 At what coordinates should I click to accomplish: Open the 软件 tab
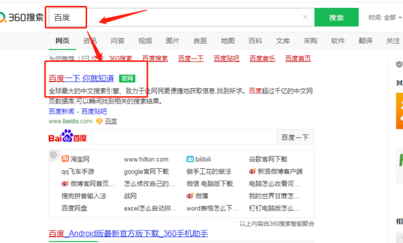(x=338, y=40)
